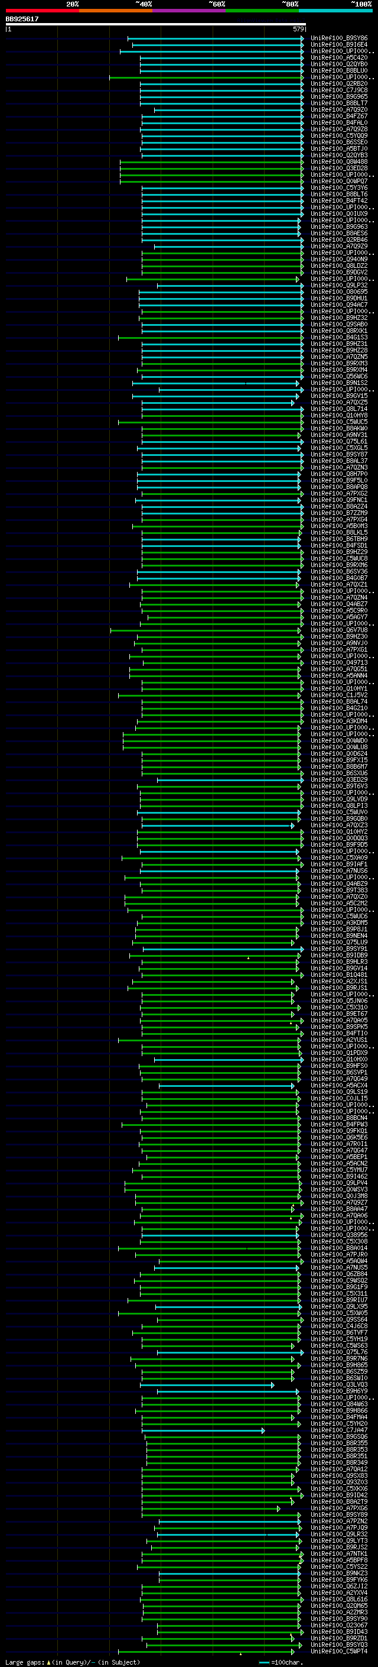The width and height of the screenshot is (378, 1667).
Task: Click the orange ~40% identity legend segment
Action: tap(116, 11)
